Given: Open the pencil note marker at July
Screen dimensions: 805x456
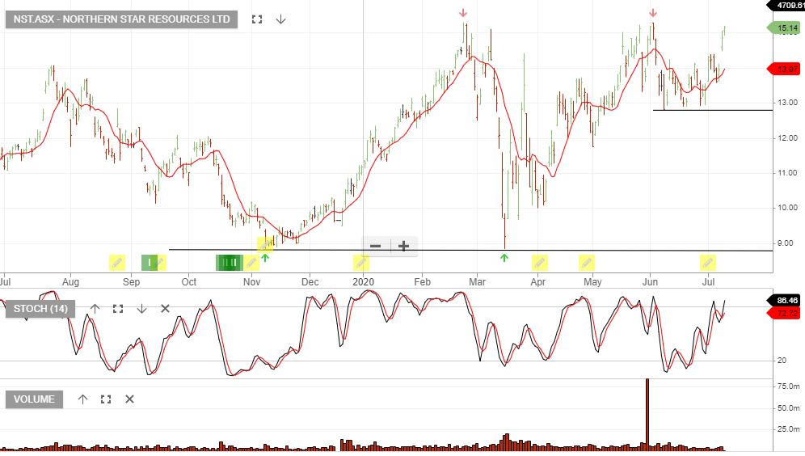Looking at the screenshot, I should (x=708, y=263).
